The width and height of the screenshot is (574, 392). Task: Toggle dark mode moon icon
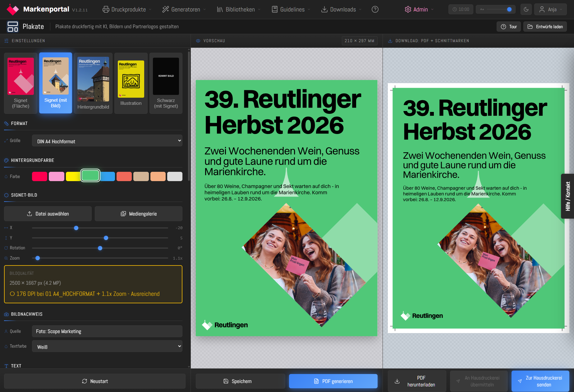pos(526,9)
